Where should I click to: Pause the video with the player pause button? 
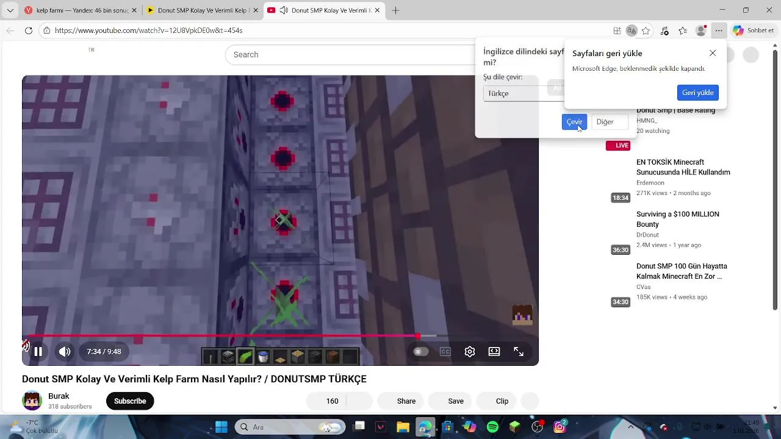(38, 352)
